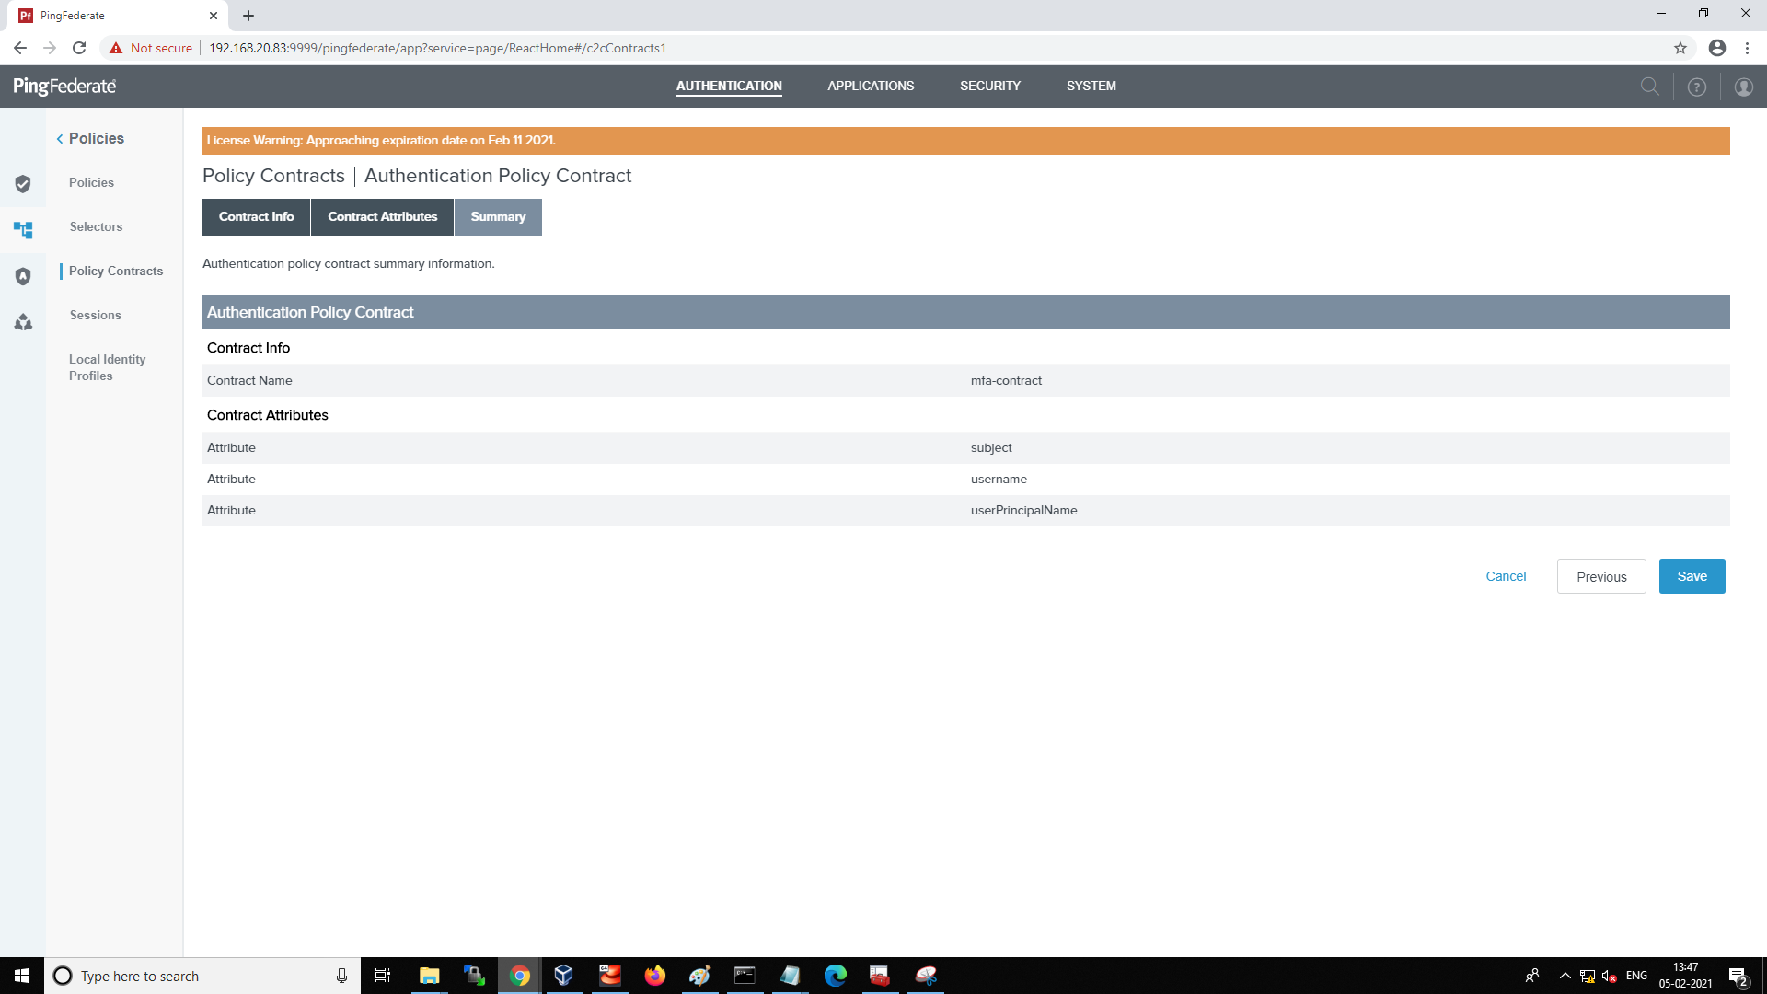This screenshot has height=994, width=1767.
Task: Open Microsoft Edge from the taskbar
Action: 835,976
